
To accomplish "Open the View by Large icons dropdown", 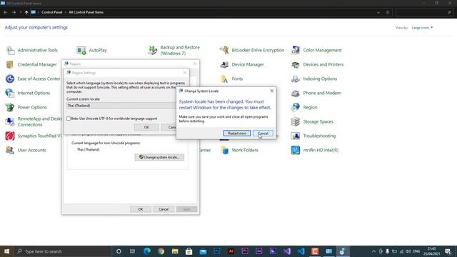I will point(422,28).
